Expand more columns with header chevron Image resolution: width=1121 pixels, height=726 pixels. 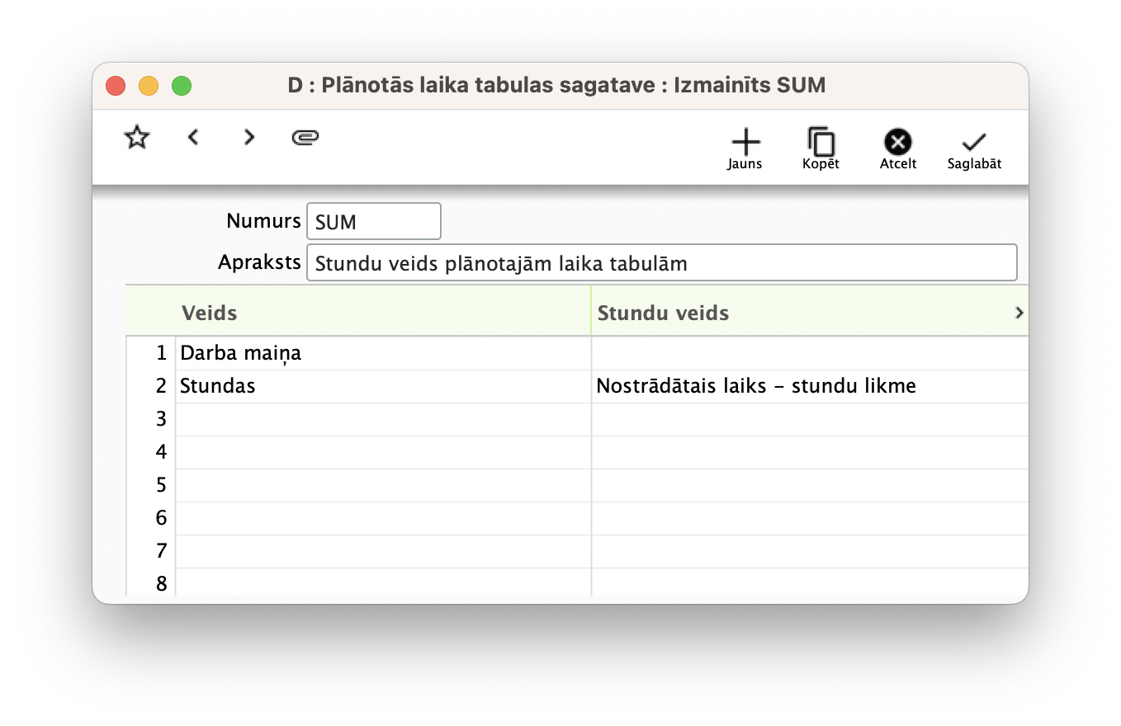tap(1019, 313)
